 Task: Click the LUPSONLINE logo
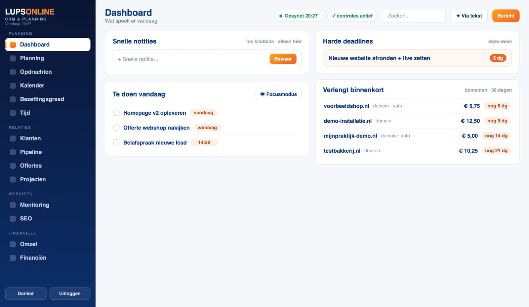tap(30, 12)
